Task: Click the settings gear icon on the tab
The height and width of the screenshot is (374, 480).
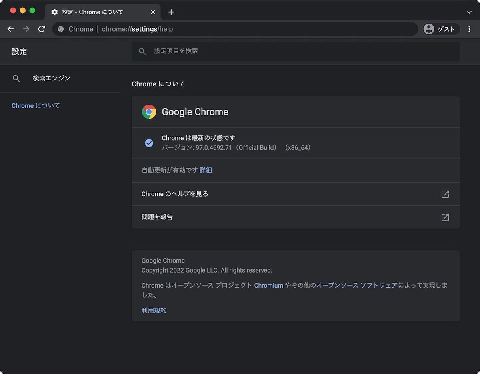Action: (54, 12)
